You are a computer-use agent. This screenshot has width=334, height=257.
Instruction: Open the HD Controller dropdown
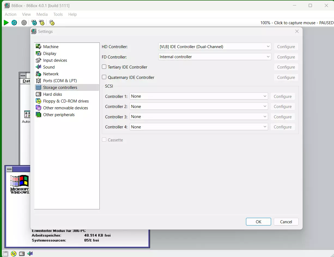(215, 47)
